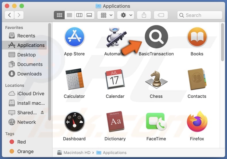The image size is (227, 159).
Task: Click the "Contacts" label text
Action: (x=197, y=96)
